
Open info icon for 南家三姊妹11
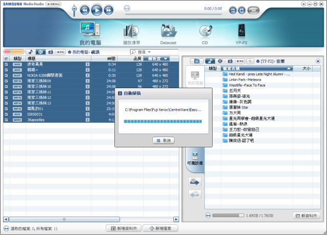[x=87, y=92]
